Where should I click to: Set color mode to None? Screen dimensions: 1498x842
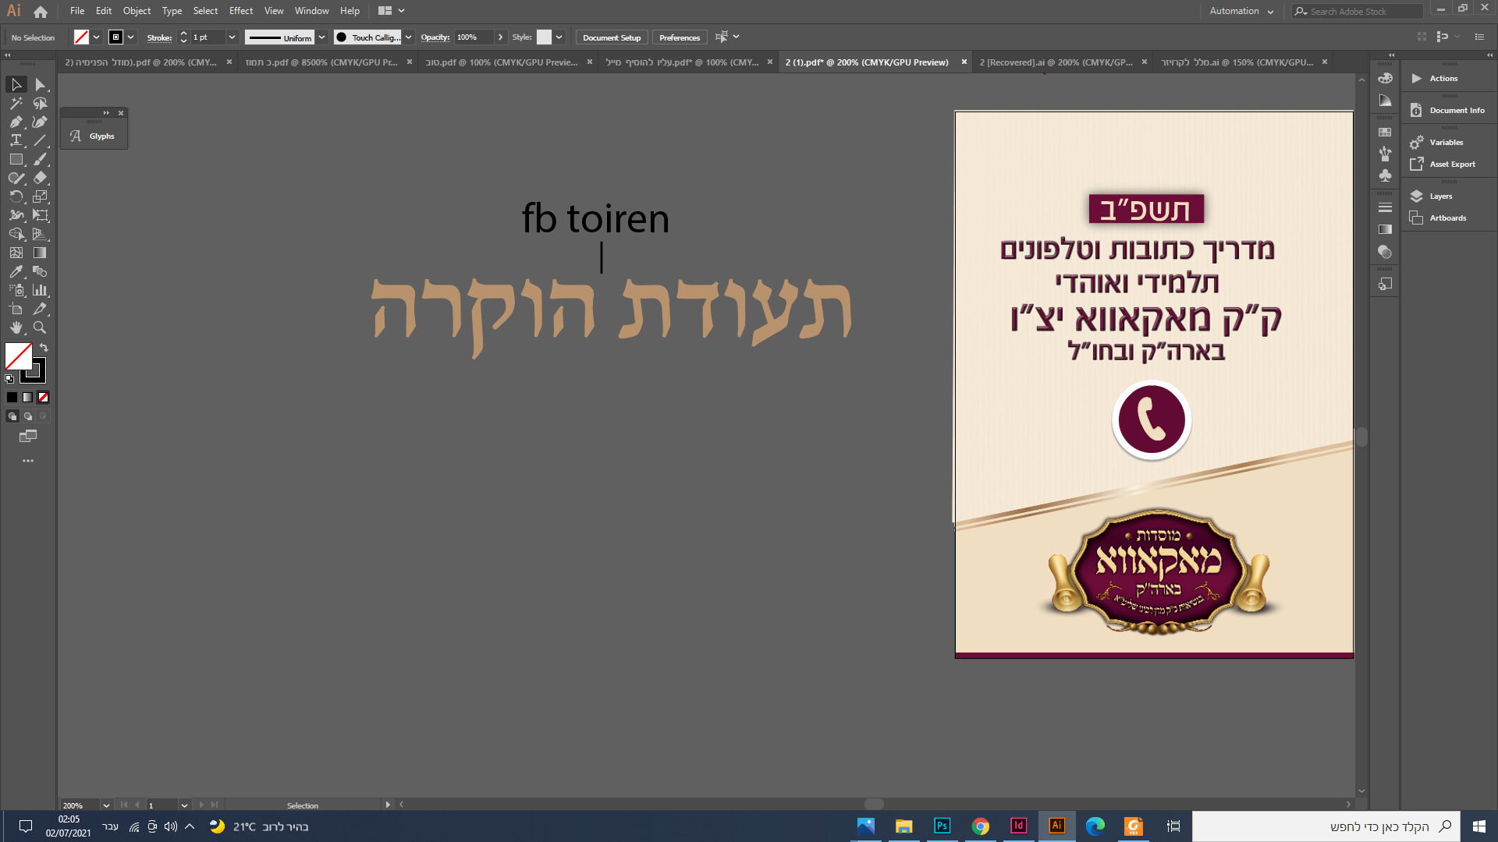coord(44,398)
